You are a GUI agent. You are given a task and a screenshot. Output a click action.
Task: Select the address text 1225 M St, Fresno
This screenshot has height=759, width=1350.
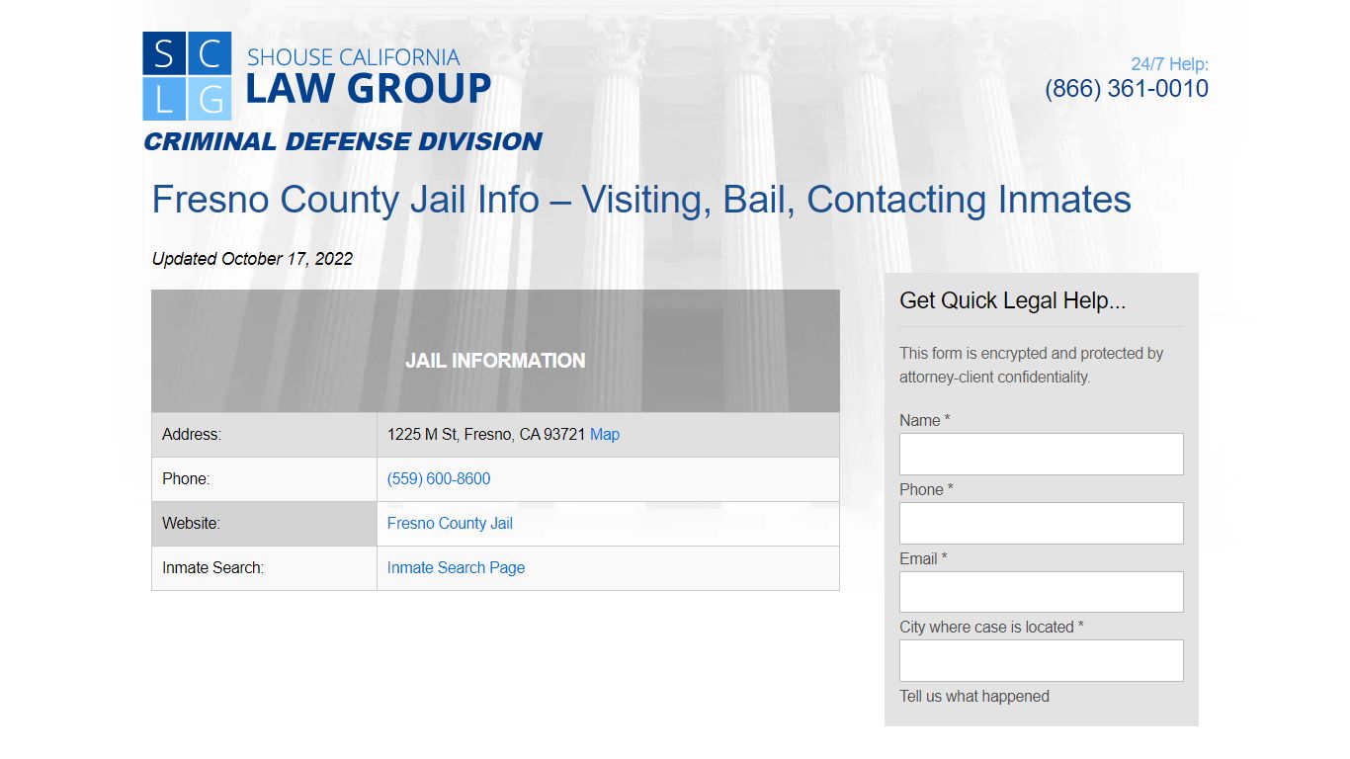coord(486,434)
